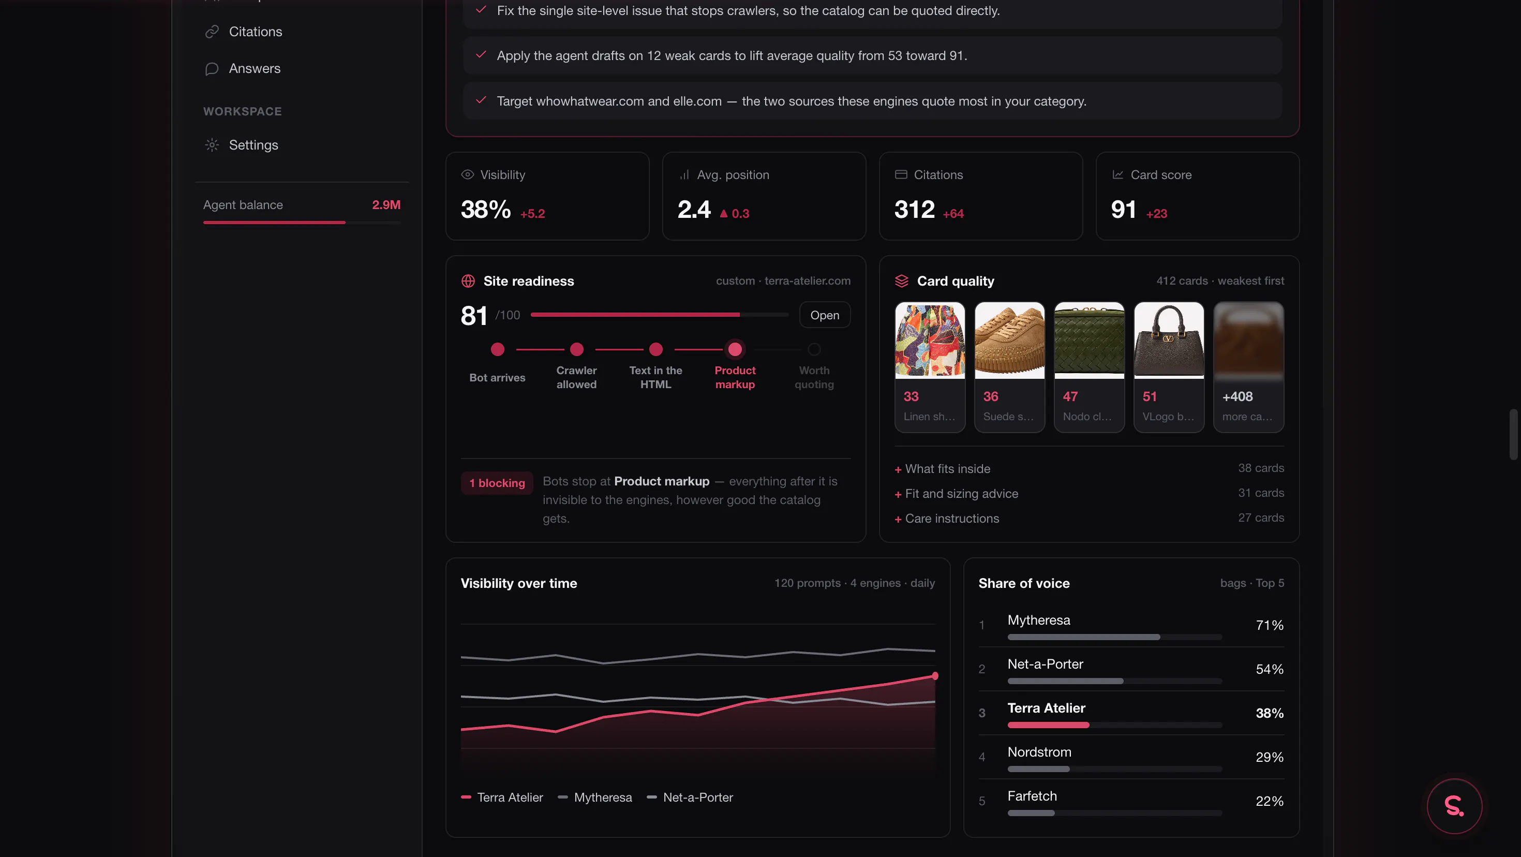Viewport: 1521px width, 857px height.
Task: Click the Open button in Site readiness
Action: point(825,315)
